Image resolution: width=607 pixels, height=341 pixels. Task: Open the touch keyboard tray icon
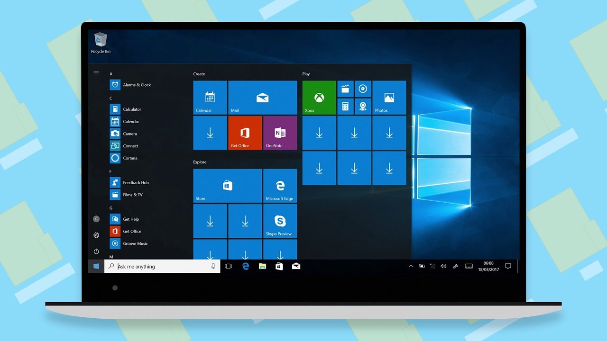tap(469, 266)
